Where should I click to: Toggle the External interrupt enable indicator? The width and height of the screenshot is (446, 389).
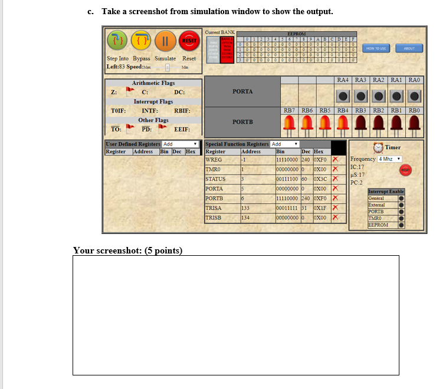401,205
